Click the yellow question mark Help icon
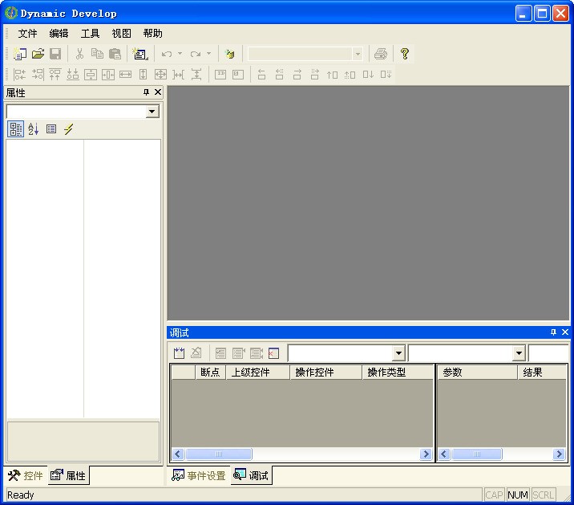Image resolution: width=574 pixels, height=505 pixels. click(x=405, y=54)
